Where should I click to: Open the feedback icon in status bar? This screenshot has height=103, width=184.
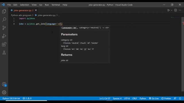[175, 98]
